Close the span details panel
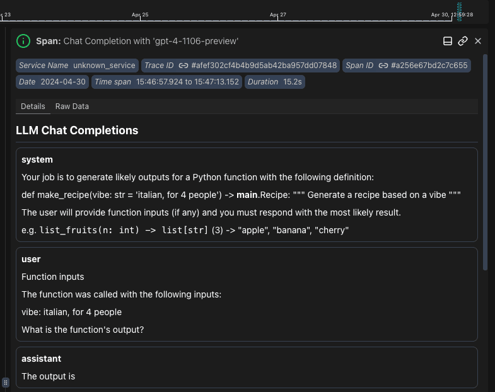This screenshot has width=495, height=392. coord(478,41)
